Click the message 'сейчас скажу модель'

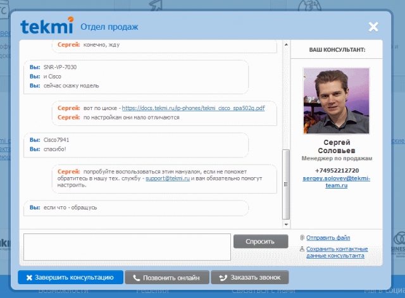[x=72, y=86]
